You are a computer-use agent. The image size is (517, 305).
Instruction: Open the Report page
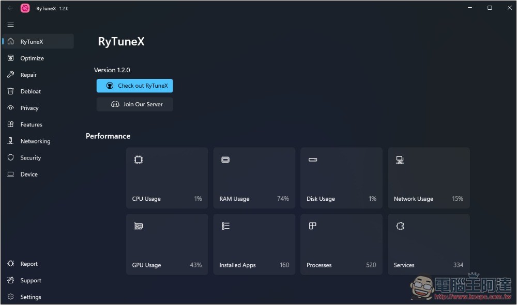(x=38, y=264)
